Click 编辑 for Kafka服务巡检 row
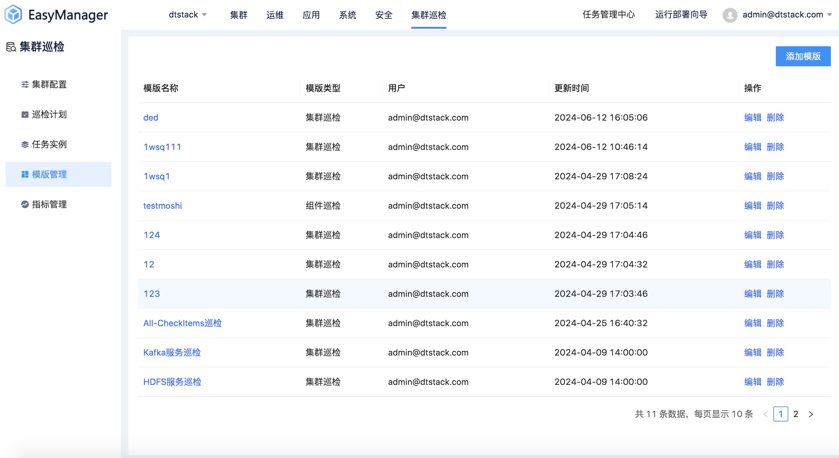 753,352
